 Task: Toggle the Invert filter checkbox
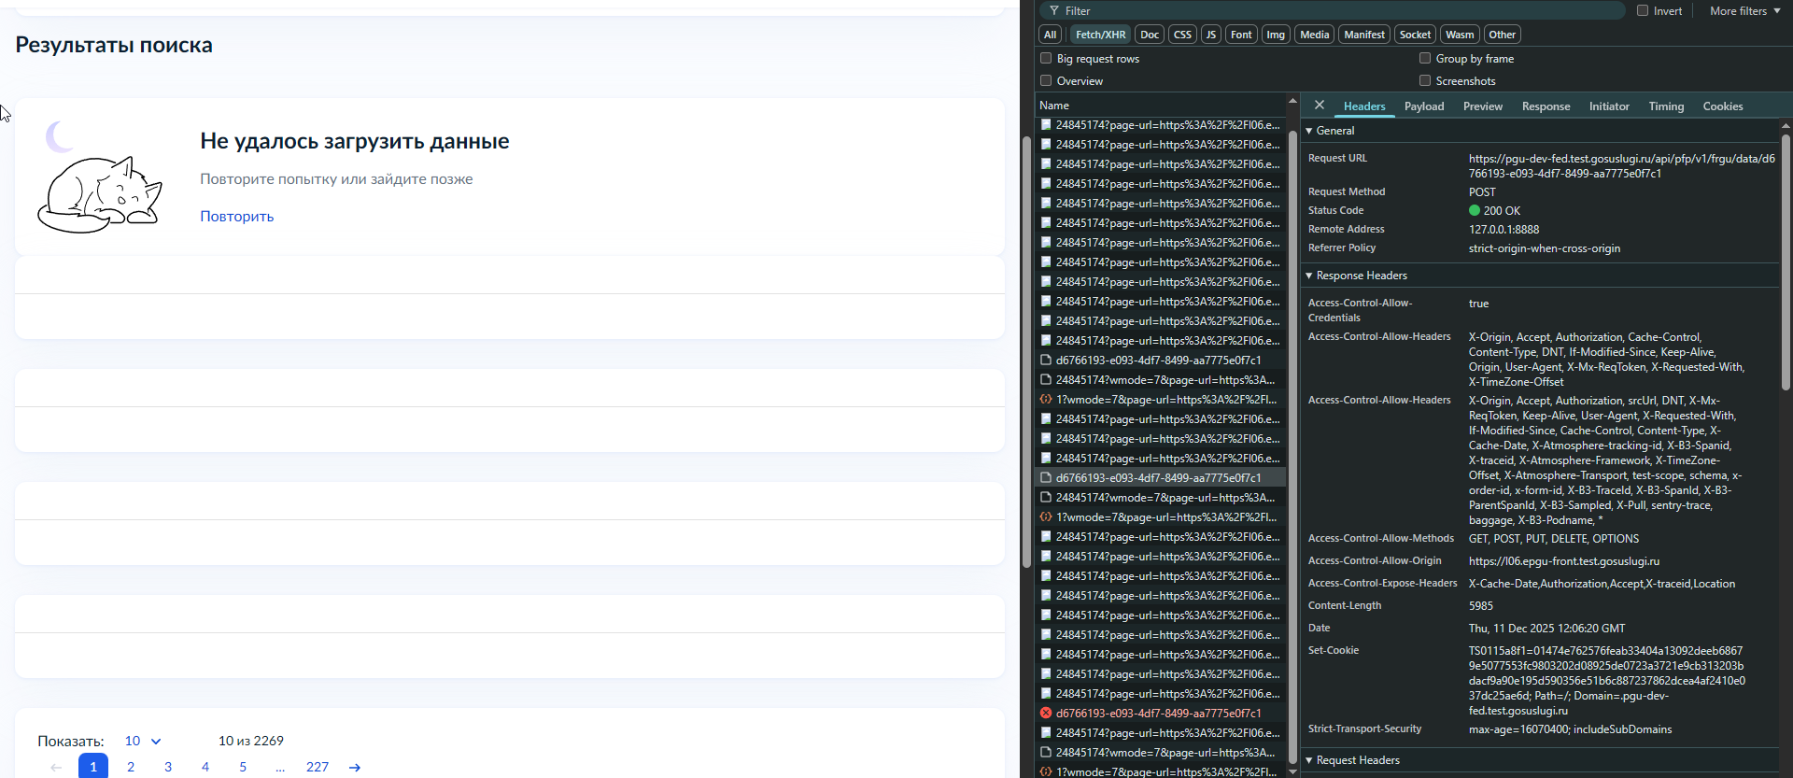pyautogui.click(x=1643, y=11)
